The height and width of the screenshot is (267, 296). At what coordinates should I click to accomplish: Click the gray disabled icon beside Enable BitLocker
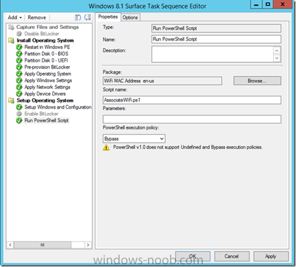point(19,114)
